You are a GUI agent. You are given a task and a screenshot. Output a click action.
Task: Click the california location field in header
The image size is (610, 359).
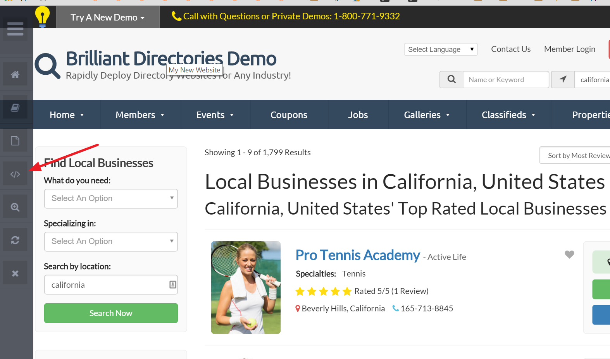pos(593,79)
